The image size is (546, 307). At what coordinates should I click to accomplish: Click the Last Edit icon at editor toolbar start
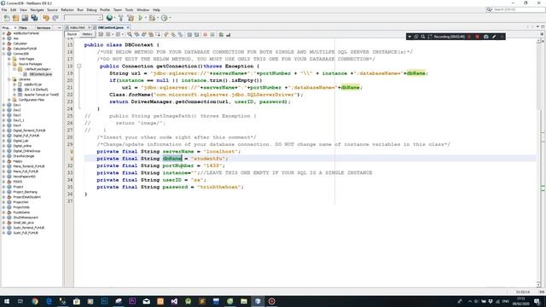[x=101, y=34]
